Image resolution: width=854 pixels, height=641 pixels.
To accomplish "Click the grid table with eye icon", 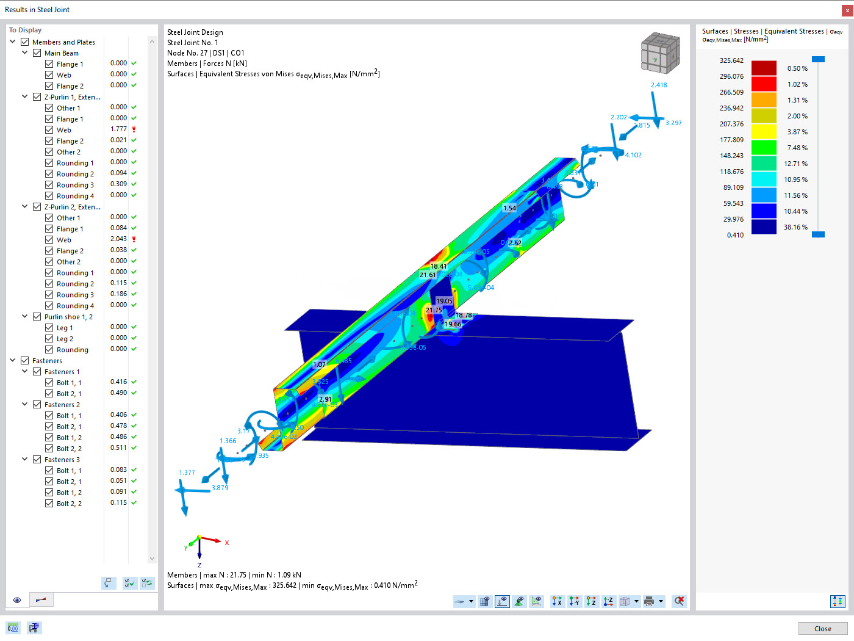I will pyautogui.click(x=485, y=601).
